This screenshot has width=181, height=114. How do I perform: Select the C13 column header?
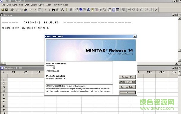[x=161, y=72]
